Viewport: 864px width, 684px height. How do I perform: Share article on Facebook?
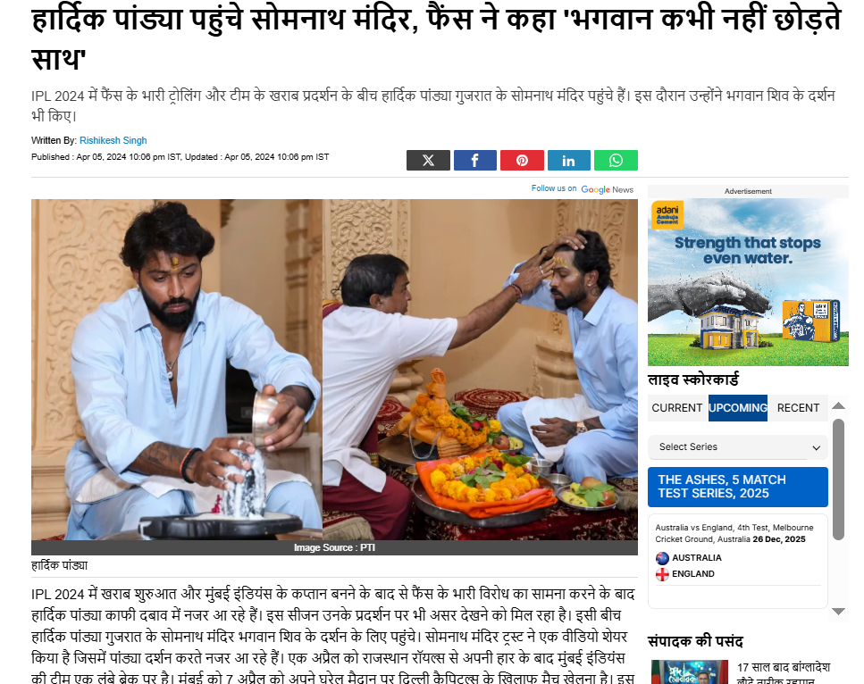(x=475, y=160)
